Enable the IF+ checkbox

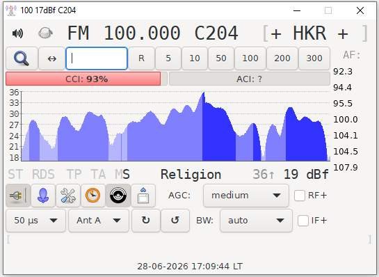click(x=303, y=221)
